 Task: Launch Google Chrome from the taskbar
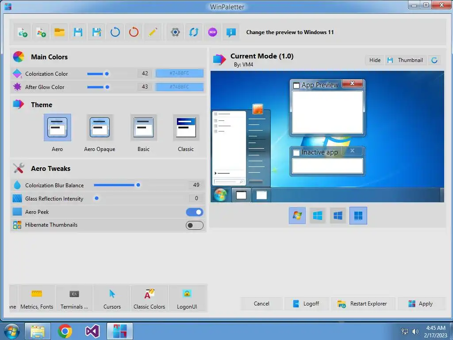65,331
